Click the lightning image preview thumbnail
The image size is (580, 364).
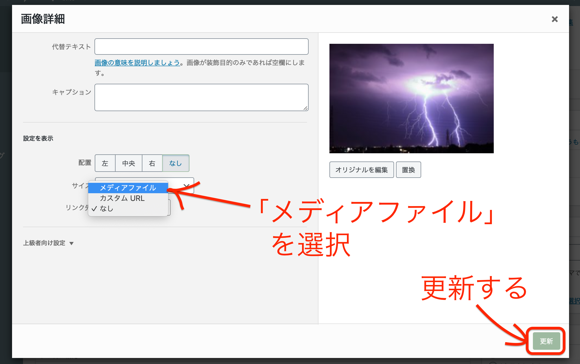411,99
